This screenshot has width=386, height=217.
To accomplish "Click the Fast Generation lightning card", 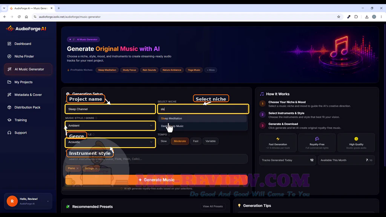I will coord(278,143).
